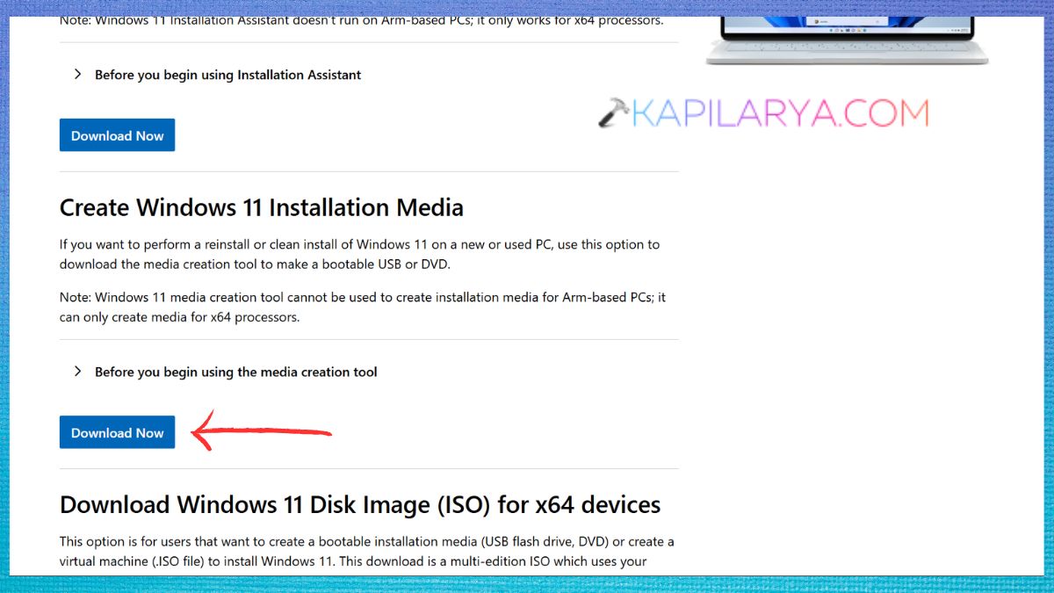Click the "Create Windows 11 Installation Media" heading
The image size is (1054, 593).
pyautogui.click(x=262, y=207)
